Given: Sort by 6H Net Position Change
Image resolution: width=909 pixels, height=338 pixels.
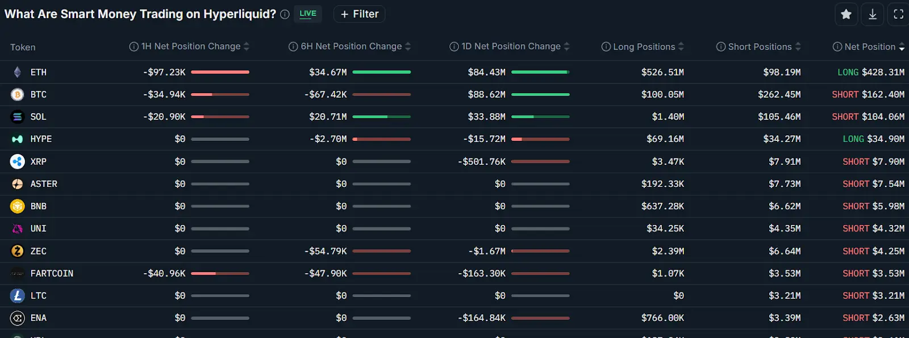Looking at the screenshot, I should click(408, 47).
